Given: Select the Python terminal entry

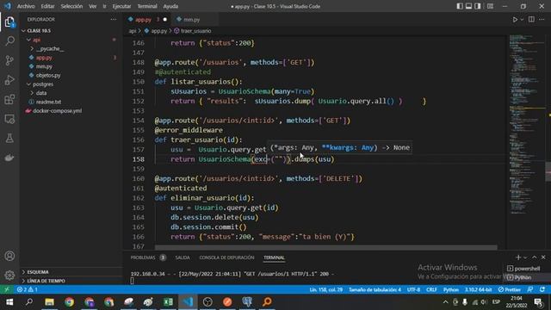Looking at the screenshot, I should [523, 277].
